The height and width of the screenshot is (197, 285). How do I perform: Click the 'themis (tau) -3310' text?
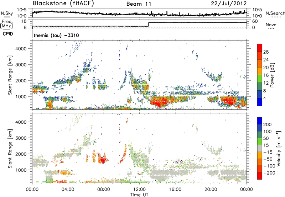(56, 35)
